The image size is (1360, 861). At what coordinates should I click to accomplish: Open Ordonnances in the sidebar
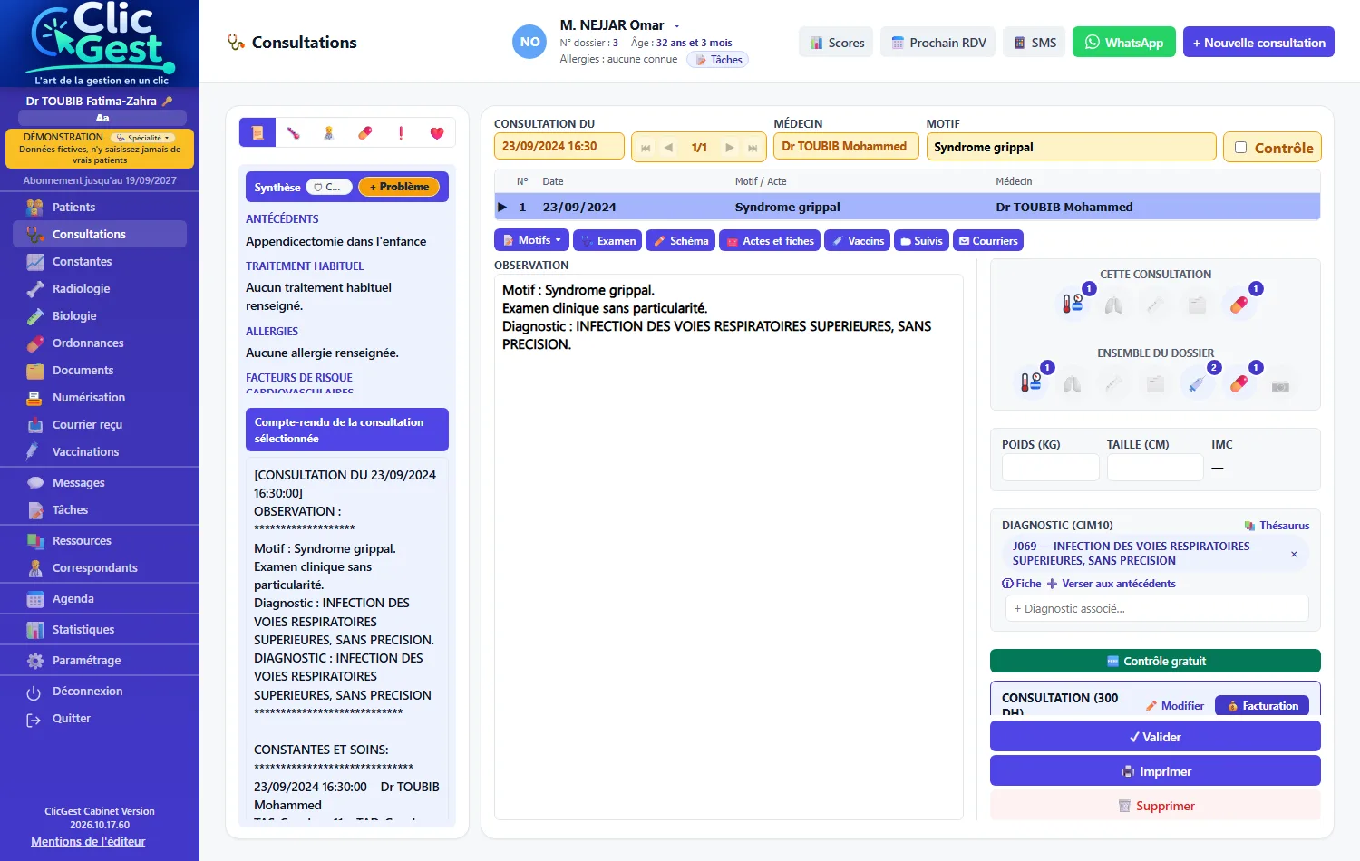[x=100, y=343]
